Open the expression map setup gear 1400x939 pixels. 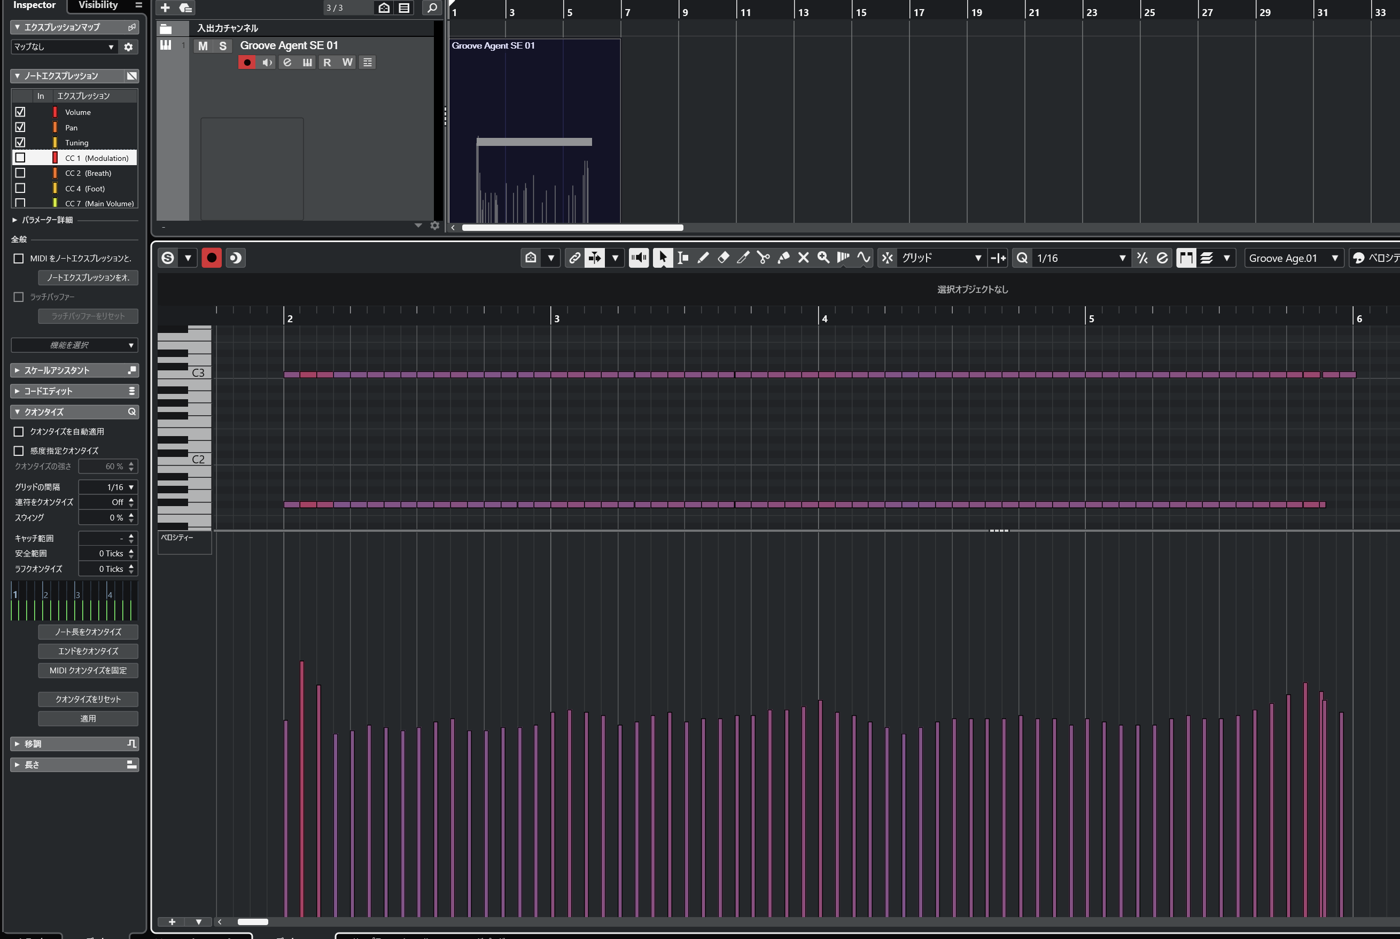(129, 46)
